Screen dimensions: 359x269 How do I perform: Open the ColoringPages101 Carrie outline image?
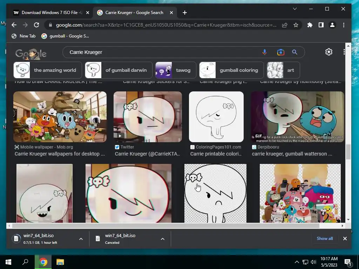[216, 117]
